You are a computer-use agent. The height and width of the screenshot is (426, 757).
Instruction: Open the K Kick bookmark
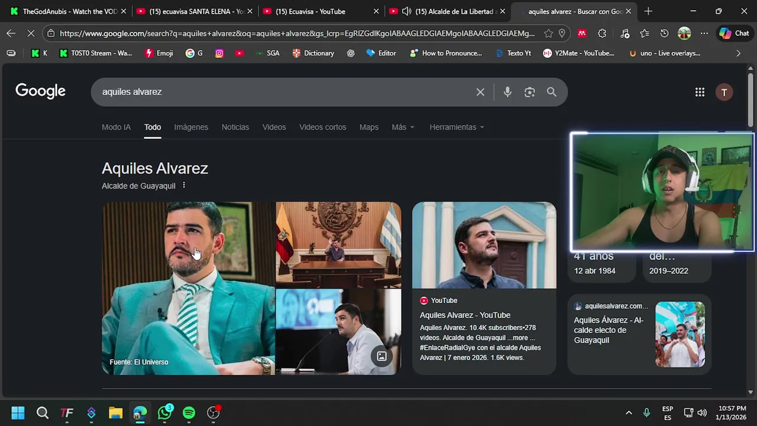(39, 53)
